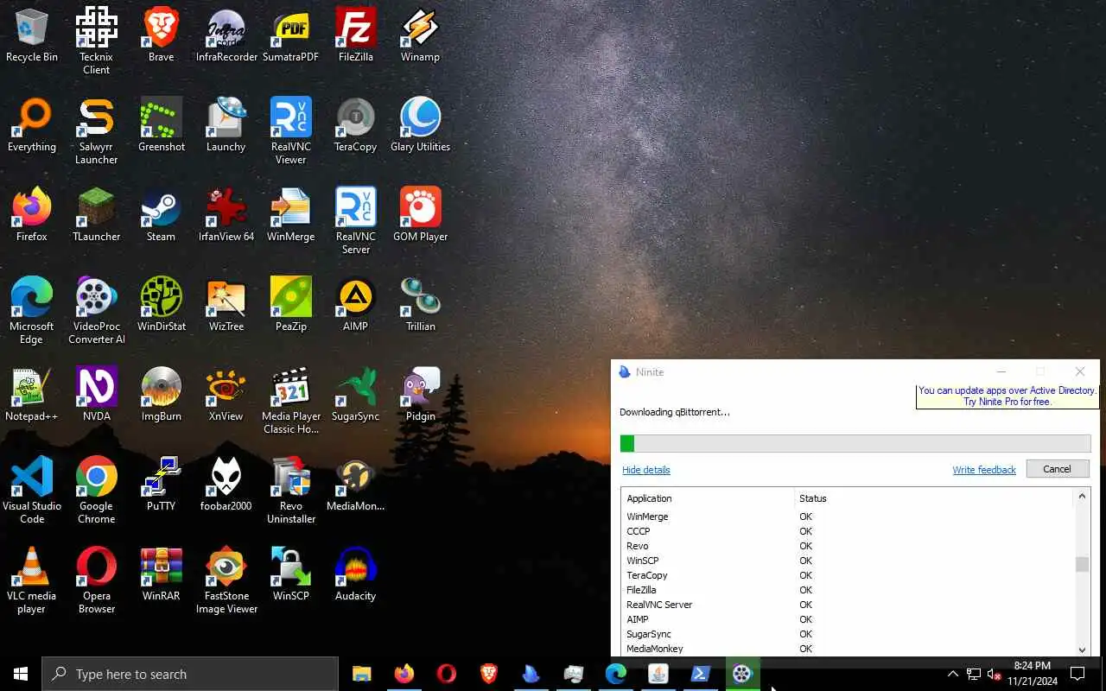Click the Application column header in Ninite
The height and width of the screenshot is (691, 1106).
(708, 498)
